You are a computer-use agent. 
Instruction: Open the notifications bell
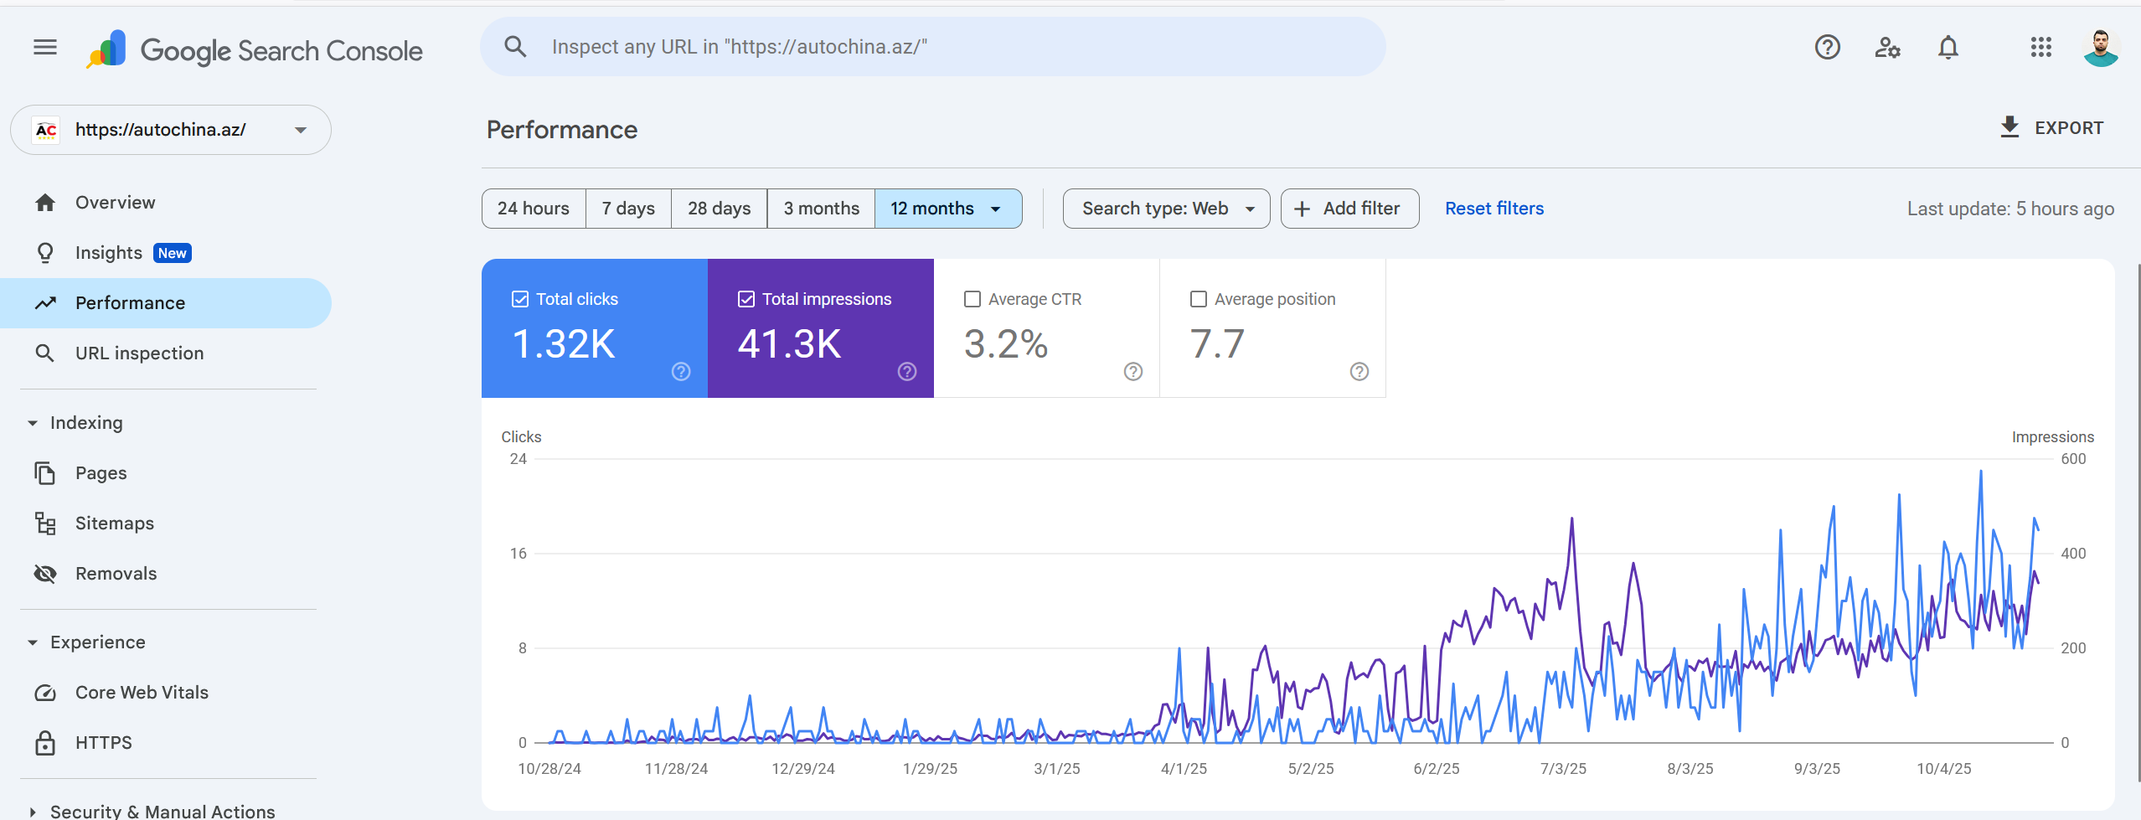tap(1948, 48)
